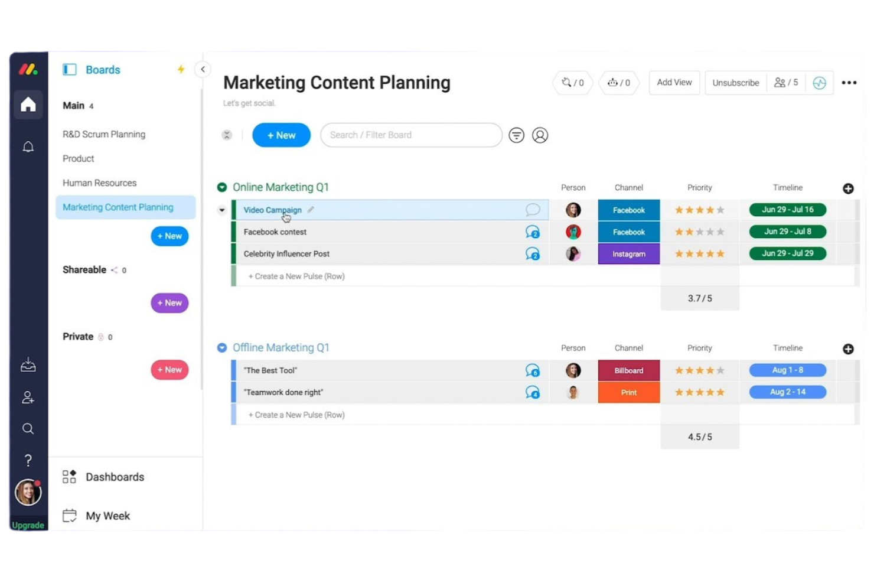Screen dimensions: 874x583
Task: Click the Add View button
Action: point(674,83)
